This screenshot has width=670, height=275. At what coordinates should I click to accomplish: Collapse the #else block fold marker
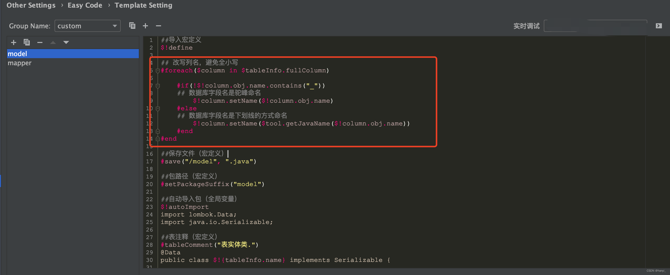158,108
